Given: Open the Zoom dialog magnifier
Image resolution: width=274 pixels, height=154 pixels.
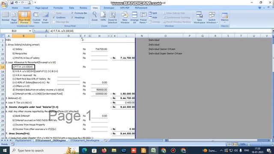Looking at the screenshot, I should coord(95,17).
